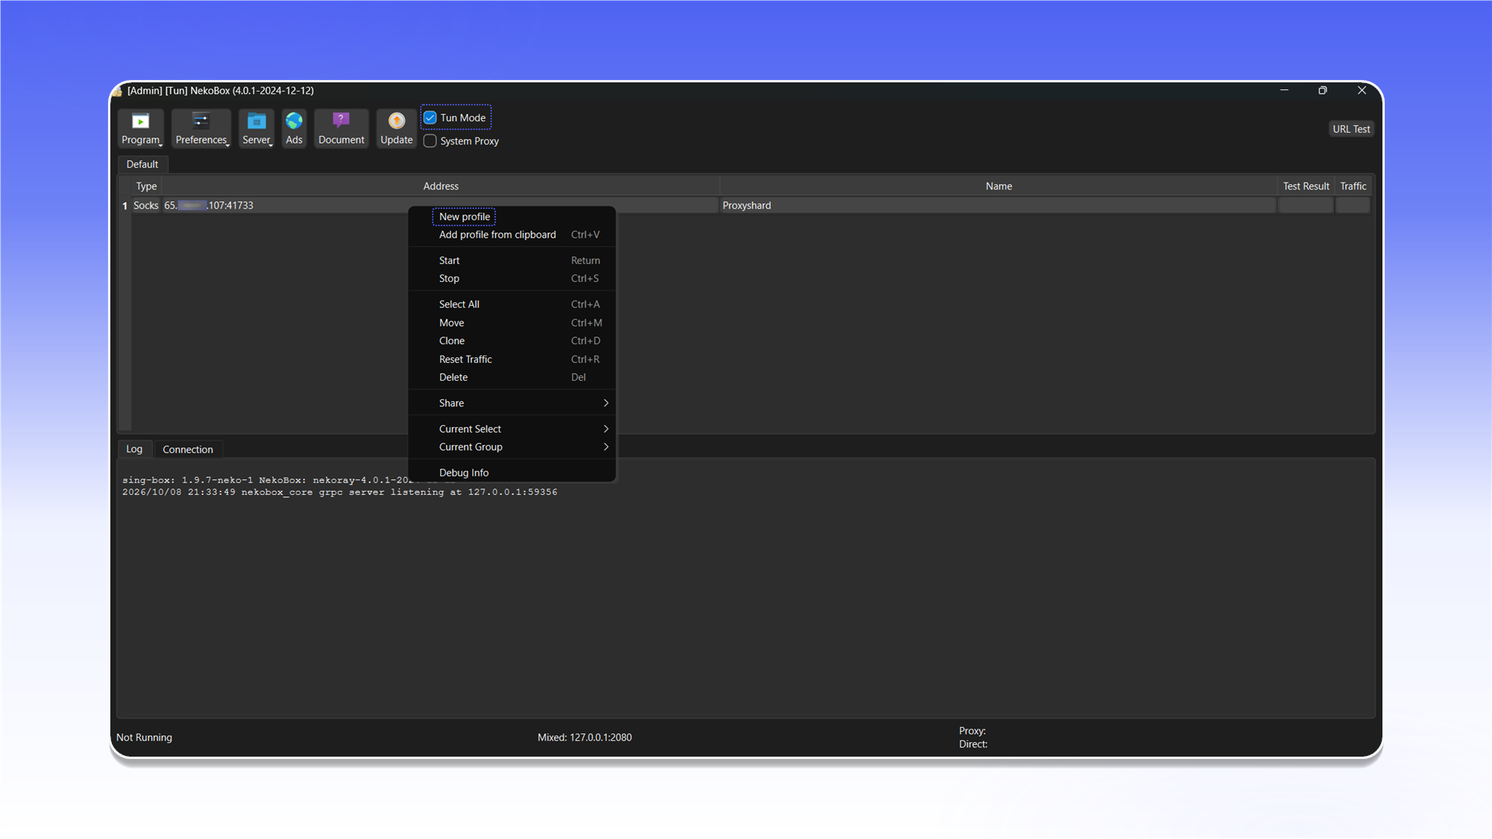Select the Proxyshard profile name cell
Screen dimensions: 1492x839
[999, 205]
